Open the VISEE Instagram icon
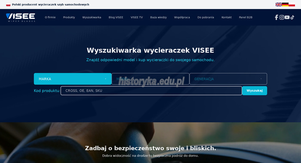The height and width of the screenshot is (163, 301). coord(282,17)
